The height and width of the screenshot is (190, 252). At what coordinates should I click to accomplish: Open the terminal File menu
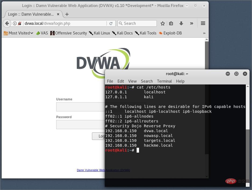click(x=110, y=81)
